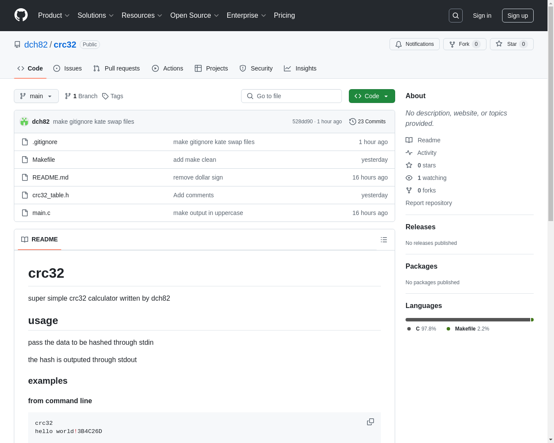Expand the Open Source menu

point(195,16)
